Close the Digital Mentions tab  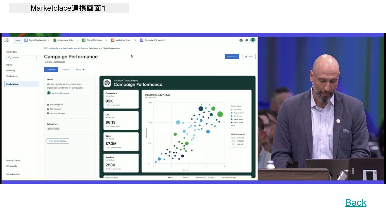(106, 40)
